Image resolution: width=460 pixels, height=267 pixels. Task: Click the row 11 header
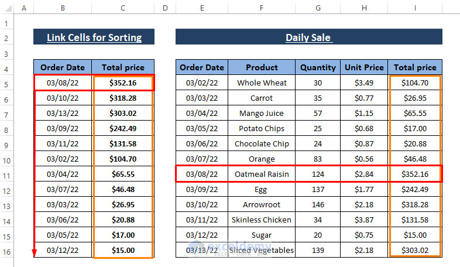(8, 174)
